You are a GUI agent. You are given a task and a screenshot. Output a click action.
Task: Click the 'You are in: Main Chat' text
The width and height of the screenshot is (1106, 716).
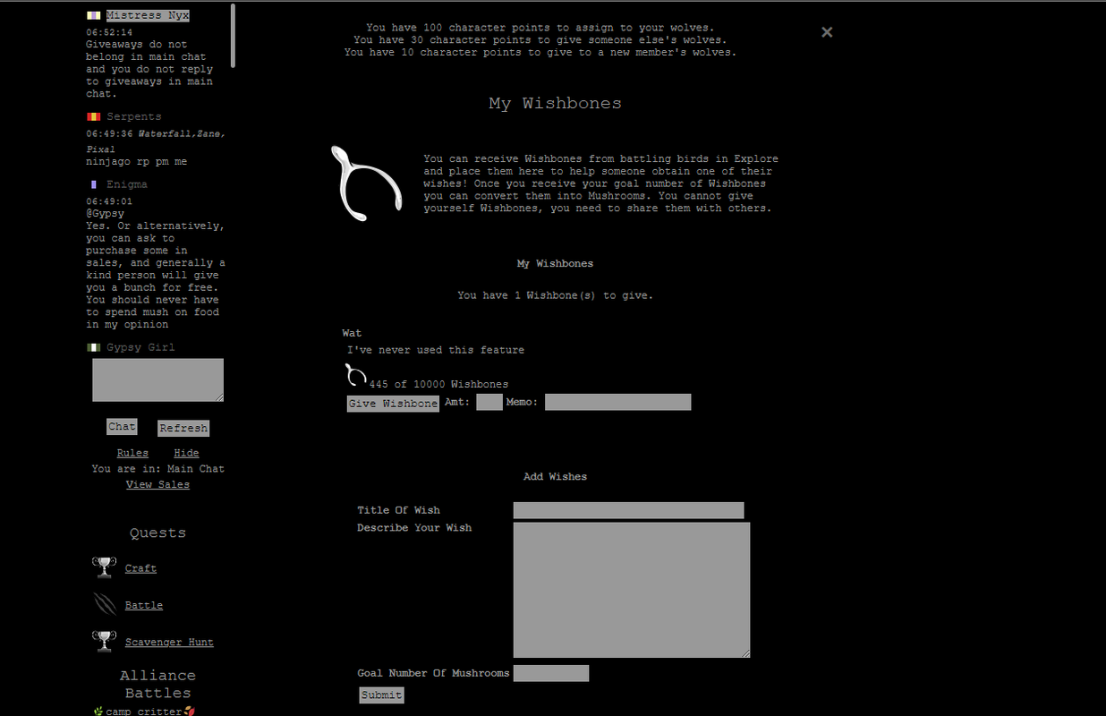point(157,468)
